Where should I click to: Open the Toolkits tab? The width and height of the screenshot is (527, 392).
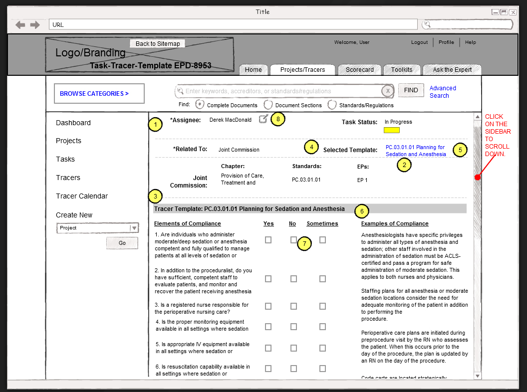coord(402,69)
